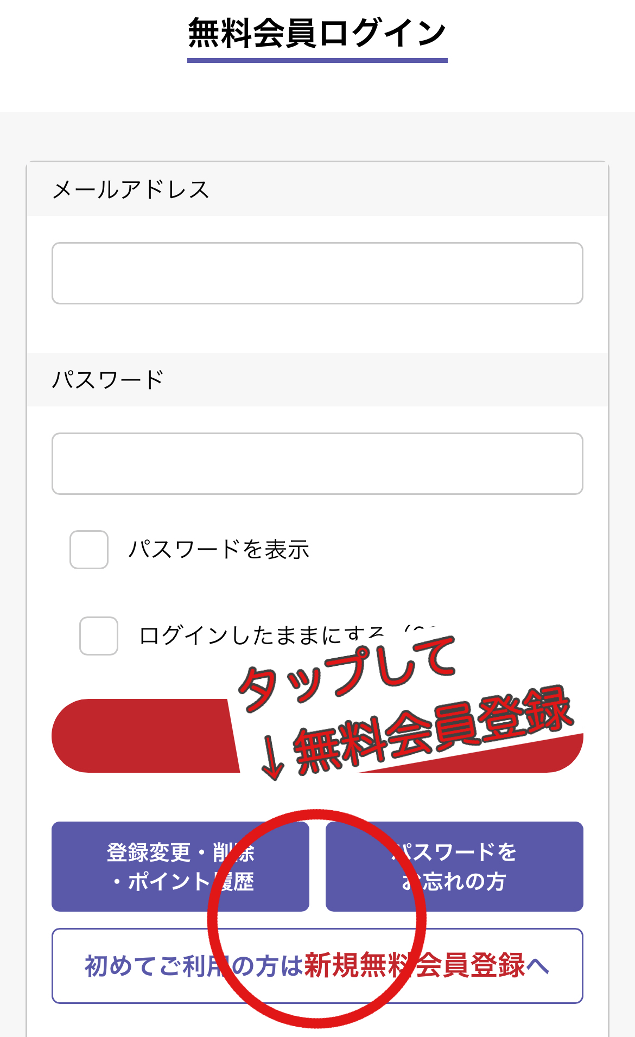Click the red downward arrow in overlay
Viewport: 635px width, 1037px height.
(x=272, y=757)
